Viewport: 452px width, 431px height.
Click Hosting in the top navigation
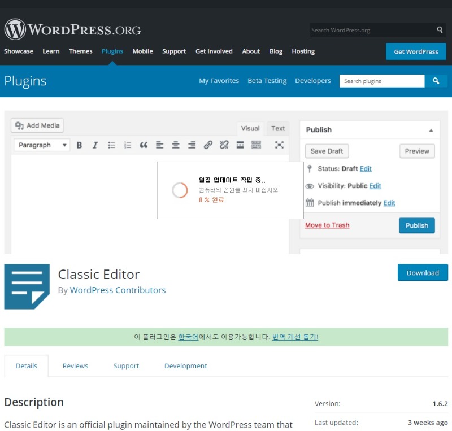coord(303,51)
